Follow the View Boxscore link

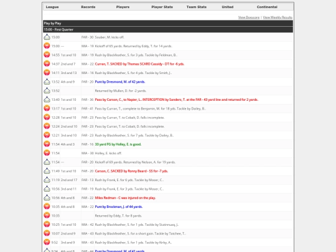(x=249, y=17)
